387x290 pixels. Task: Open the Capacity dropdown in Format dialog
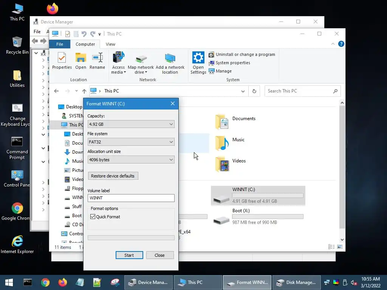click(131, 124)
